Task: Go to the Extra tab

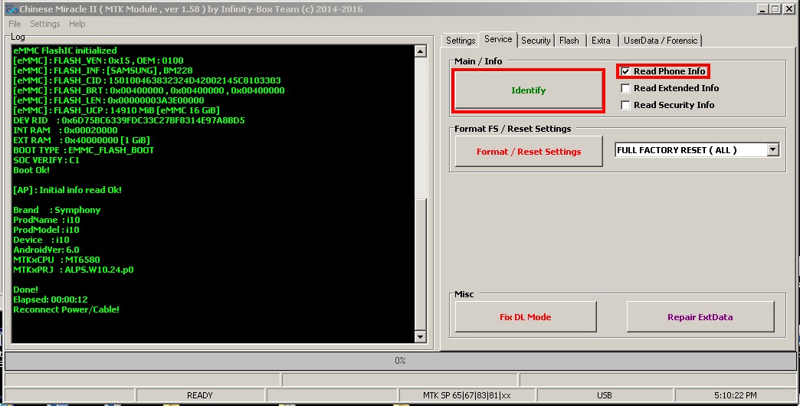Action: coord(601,41)
